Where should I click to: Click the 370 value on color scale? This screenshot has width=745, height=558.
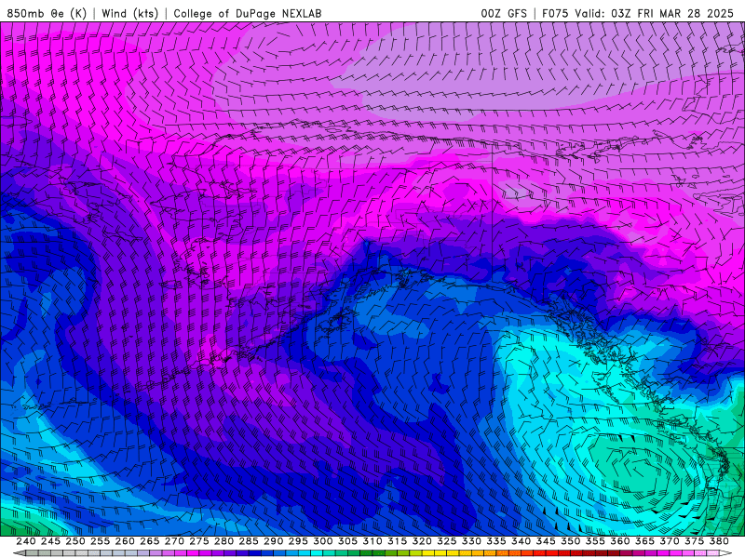670,541
